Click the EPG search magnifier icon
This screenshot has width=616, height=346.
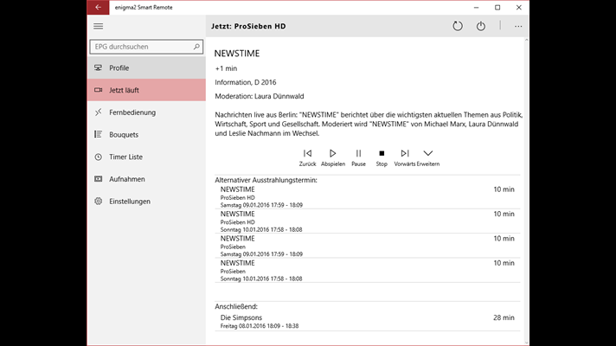196,47
